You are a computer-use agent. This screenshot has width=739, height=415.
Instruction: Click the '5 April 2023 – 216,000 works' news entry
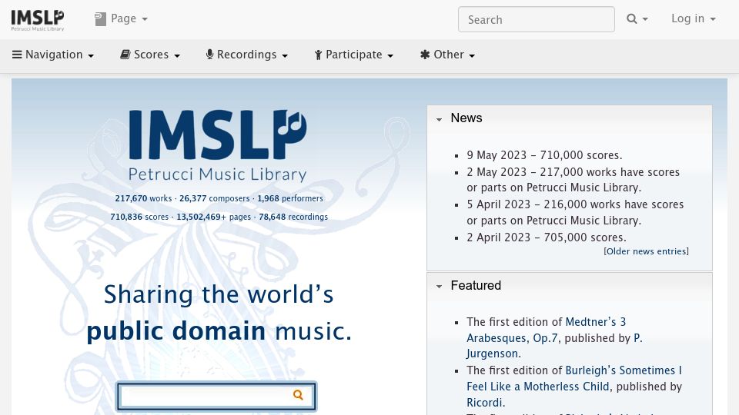pos(575,213)
